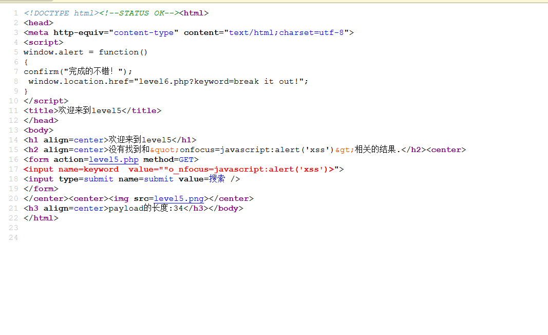This screenshot has height=335, width=548.
Task: Click the &gt; entity in h2 line
Action: (345, 150)
